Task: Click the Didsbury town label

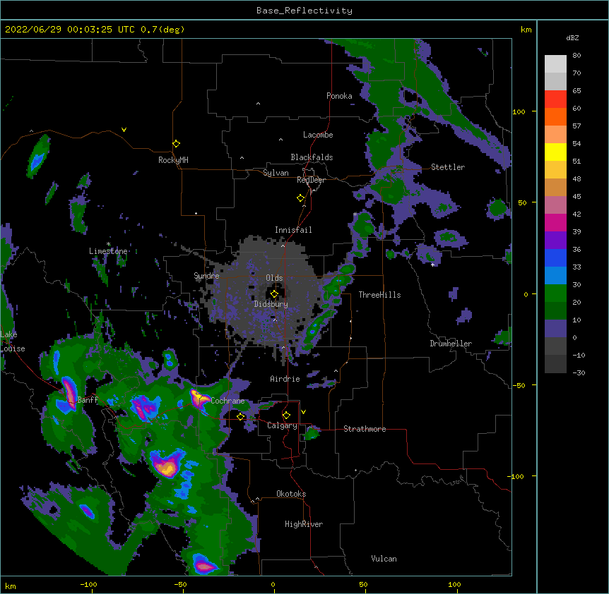Action: point(271,304)
